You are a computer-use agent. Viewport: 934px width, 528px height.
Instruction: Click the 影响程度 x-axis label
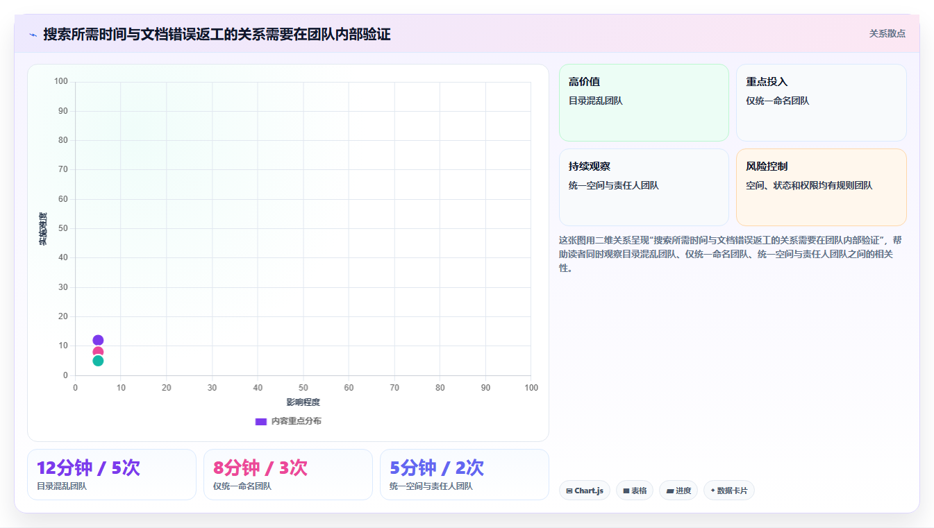303,402
